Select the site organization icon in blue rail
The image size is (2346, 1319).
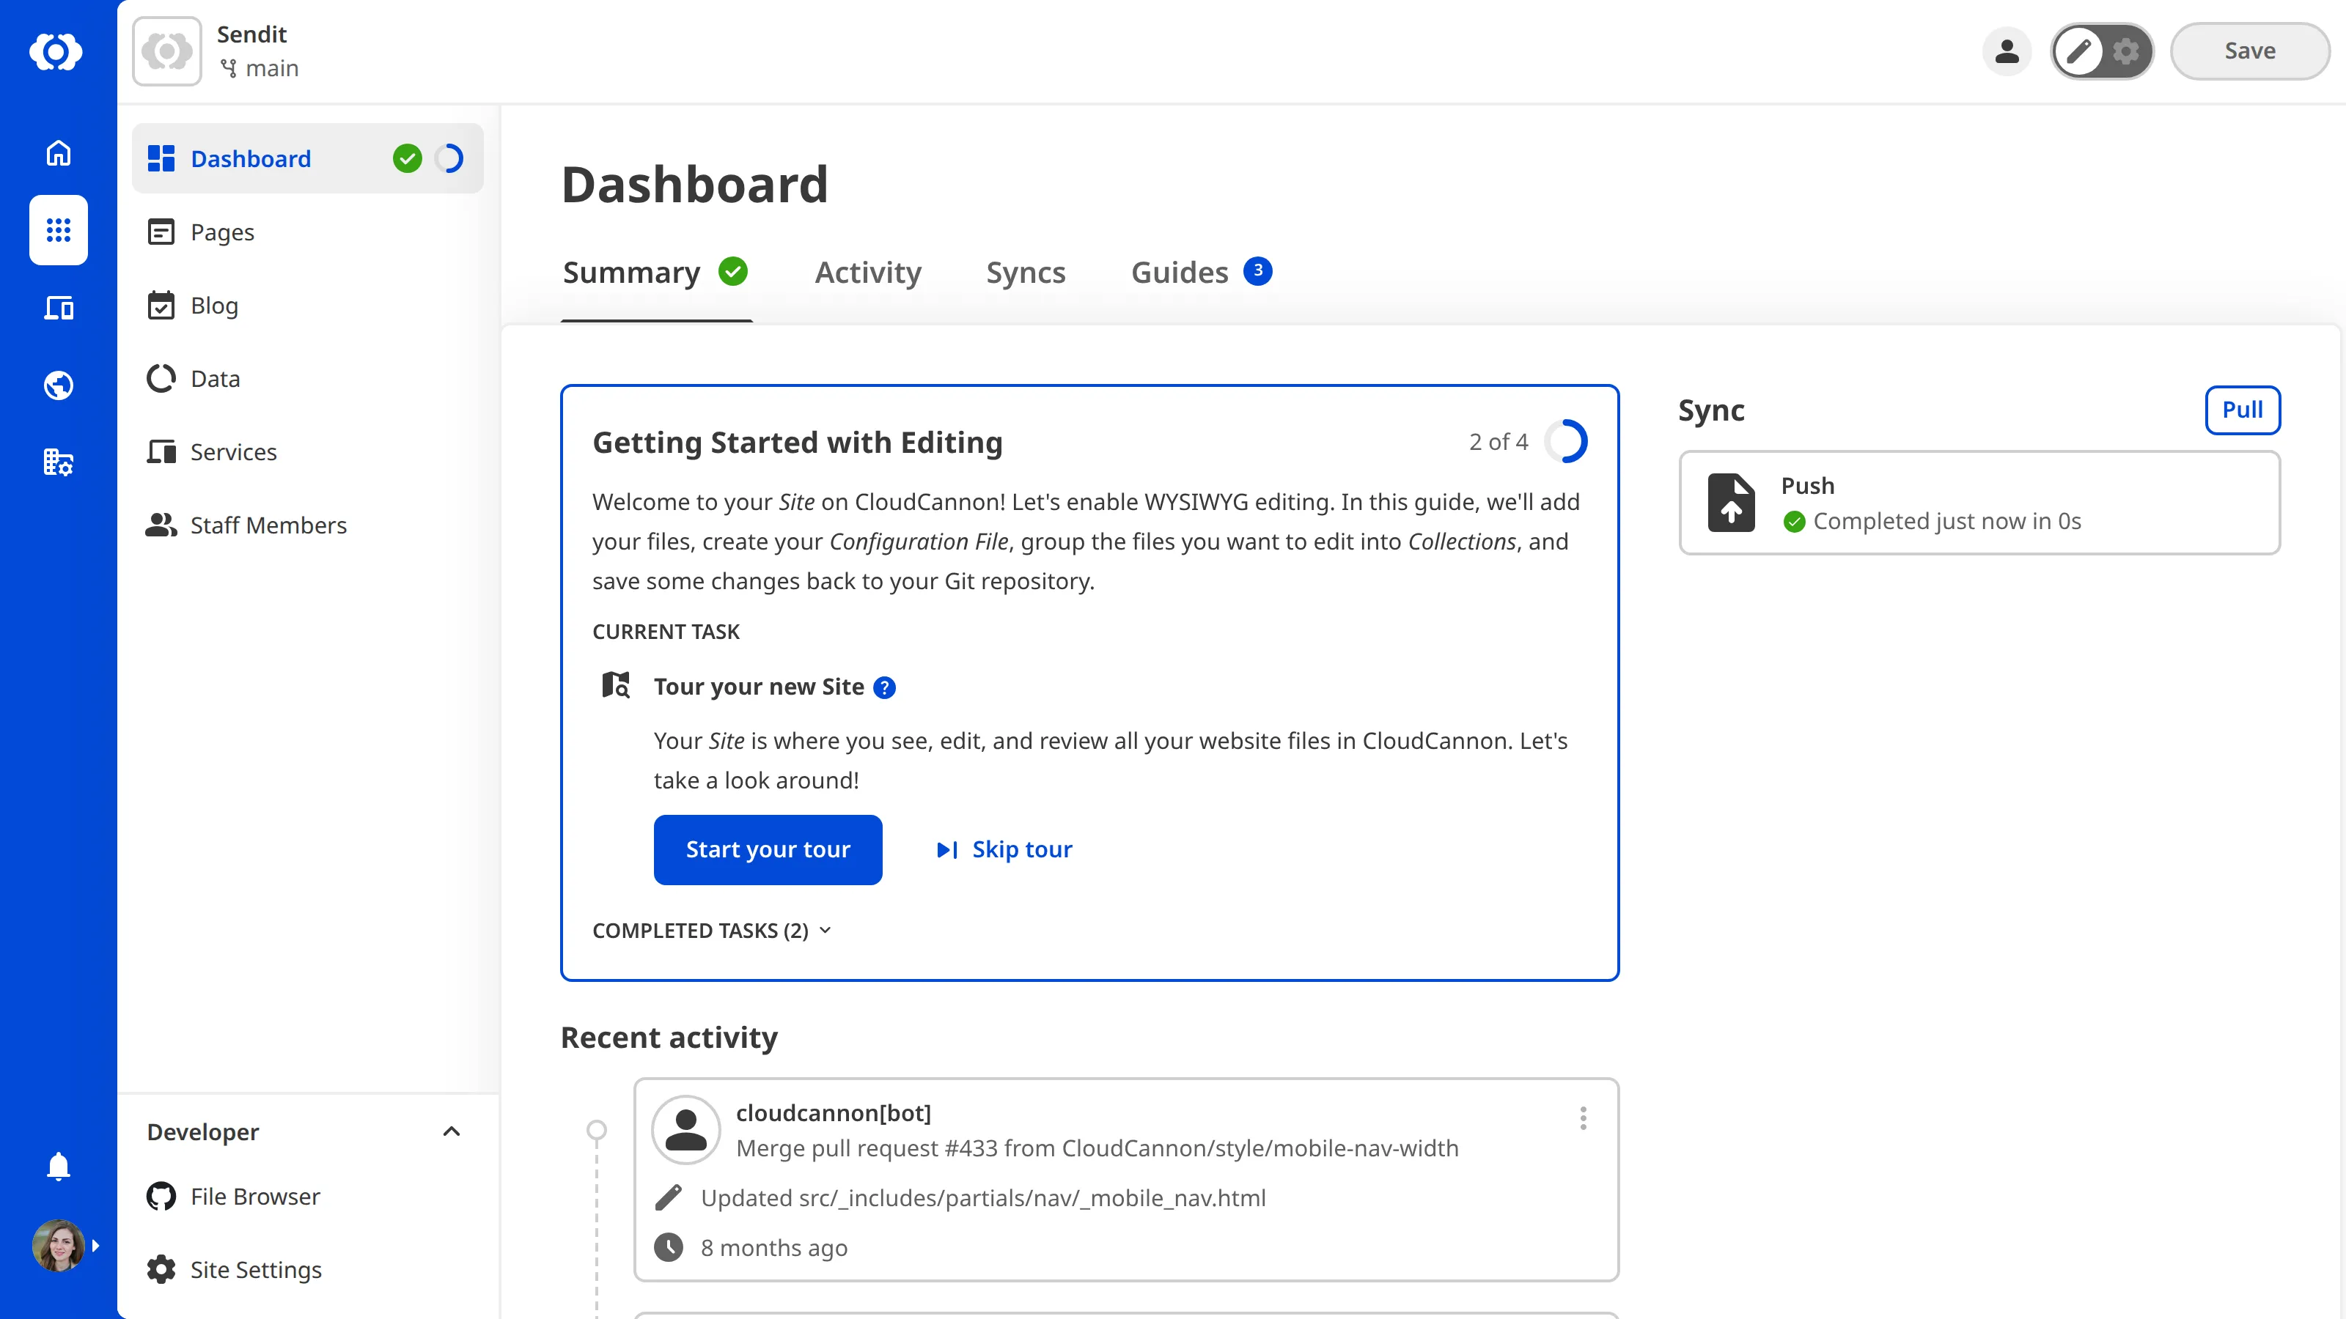[x=59, y=462]
